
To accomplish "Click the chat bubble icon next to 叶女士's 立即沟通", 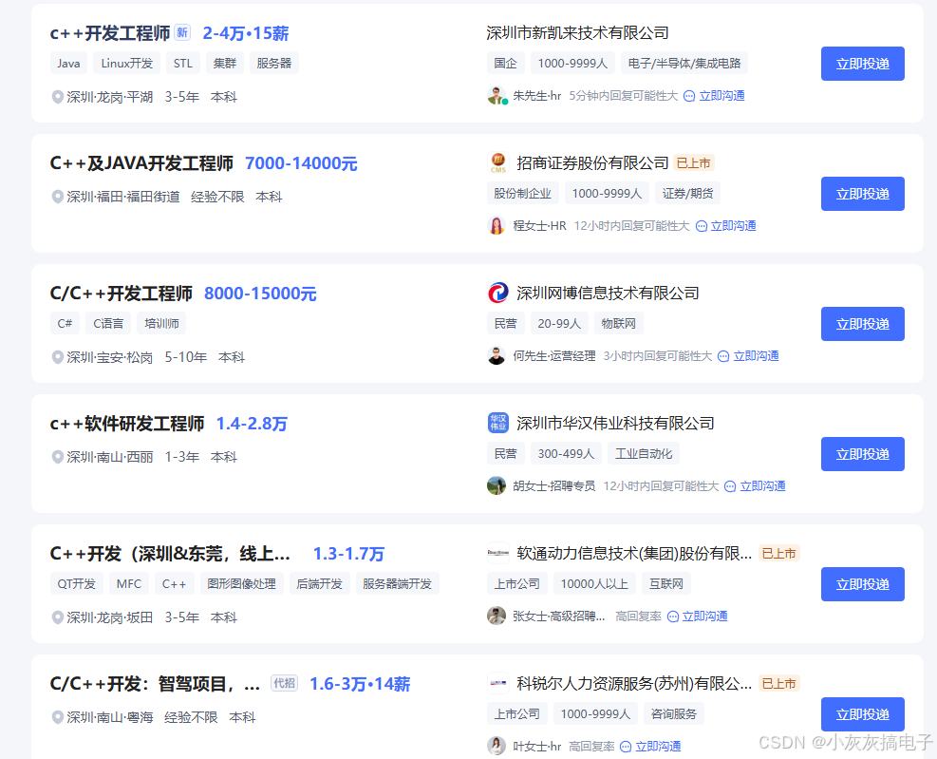I will coord(624,746).
